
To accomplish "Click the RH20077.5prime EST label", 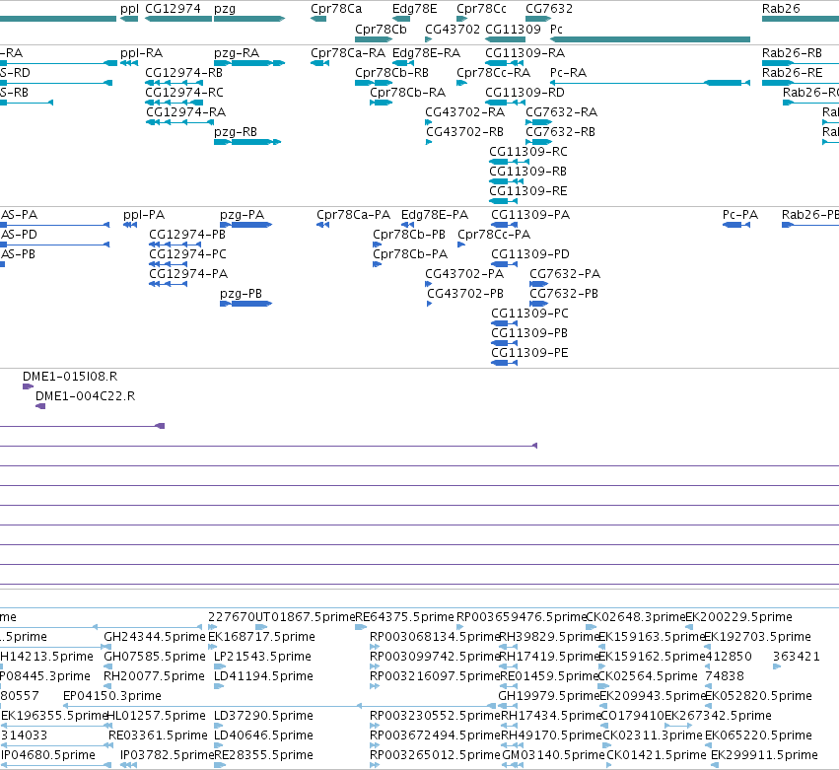I will (154, 677).
